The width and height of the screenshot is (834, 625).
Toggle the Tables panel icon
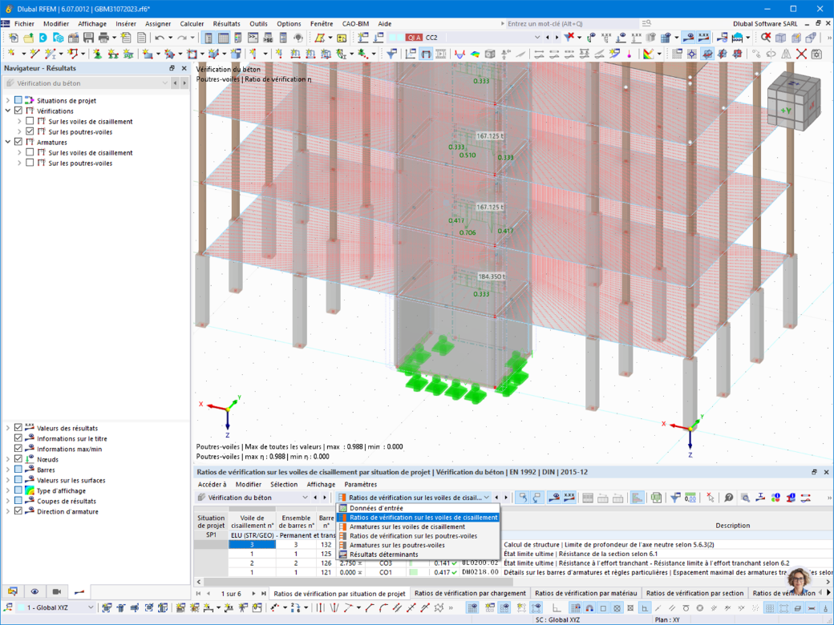tap(224, 38)
